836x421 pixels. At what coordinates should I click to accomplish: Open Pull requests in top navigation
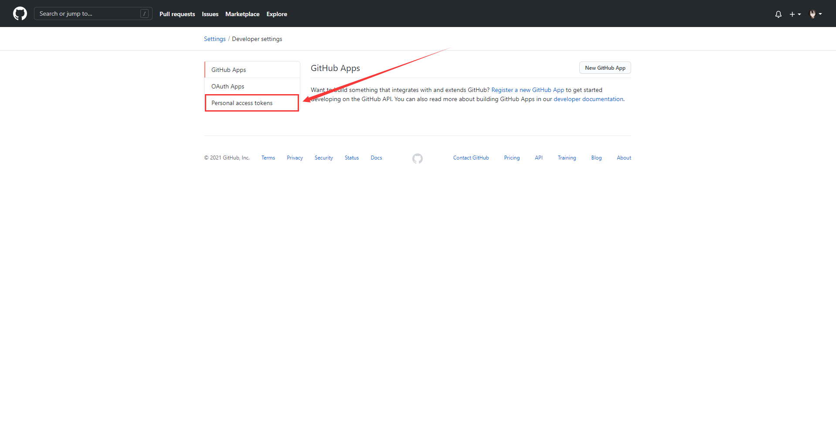point(177,14)
